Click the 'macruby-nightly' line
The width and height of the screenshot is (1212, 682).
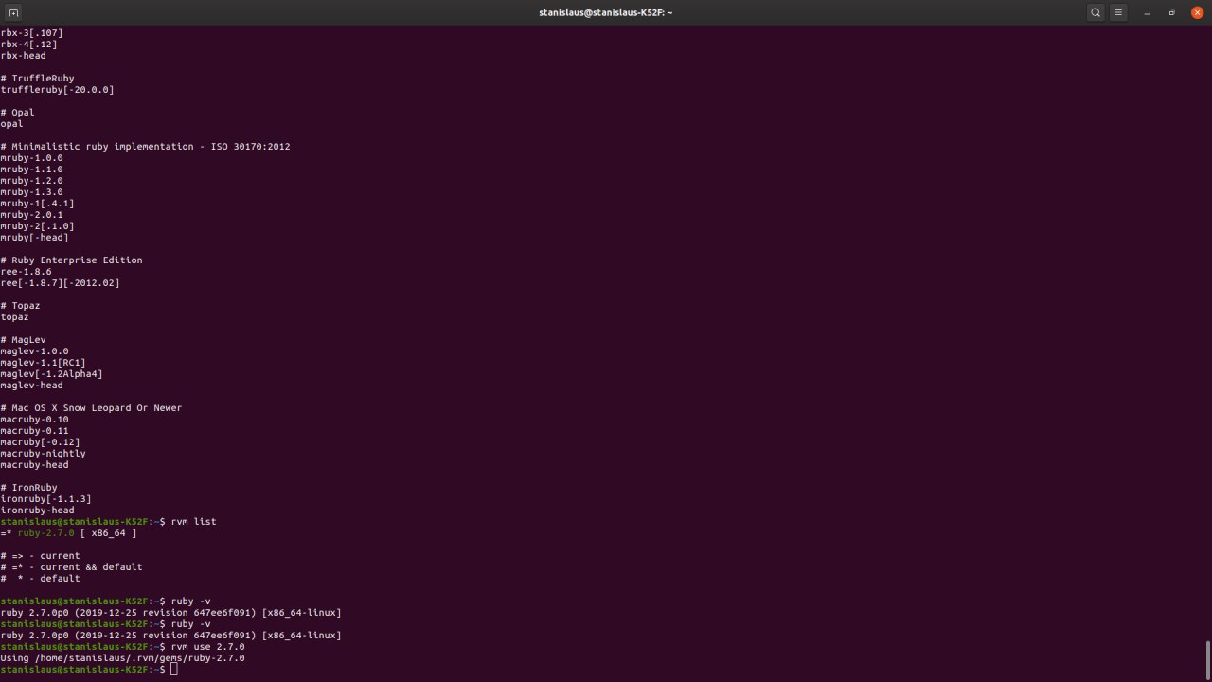44,454
